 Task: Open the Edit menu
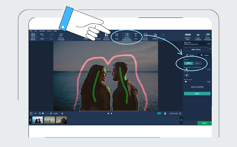pos(35,31)
